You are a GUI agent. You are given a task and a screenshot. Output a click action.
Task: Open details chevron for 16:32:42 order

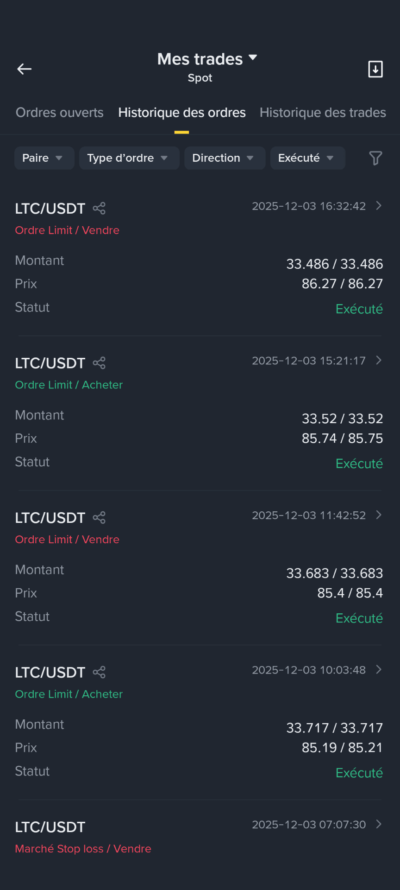click(379, 206)
